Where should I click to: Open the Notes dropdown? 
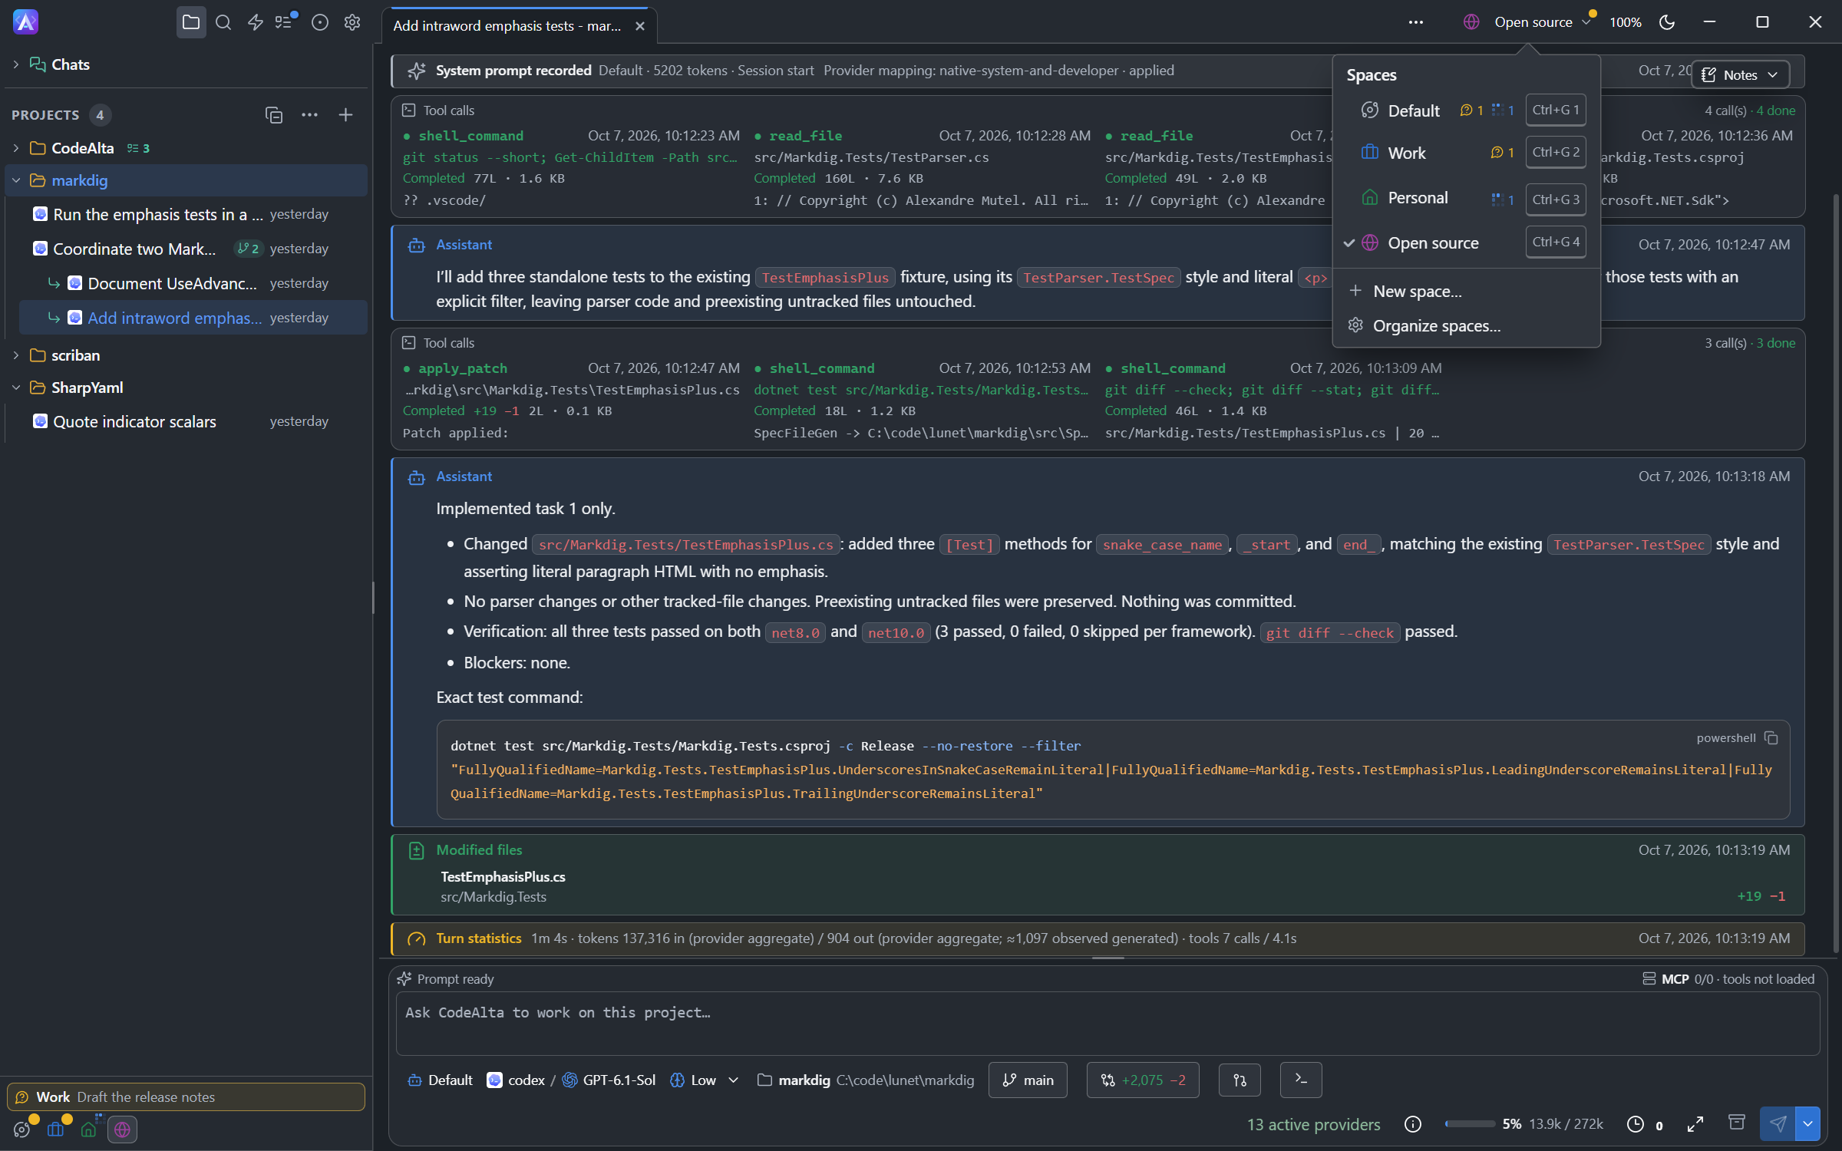[x=1740, y=74]
